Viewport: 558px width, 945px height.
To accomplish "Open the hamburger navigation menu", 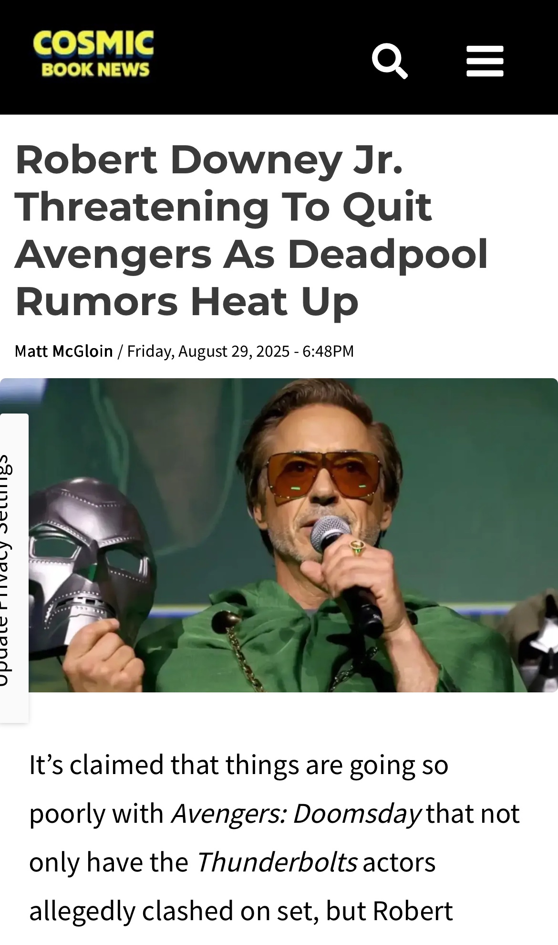I will [x=485, y=61].
